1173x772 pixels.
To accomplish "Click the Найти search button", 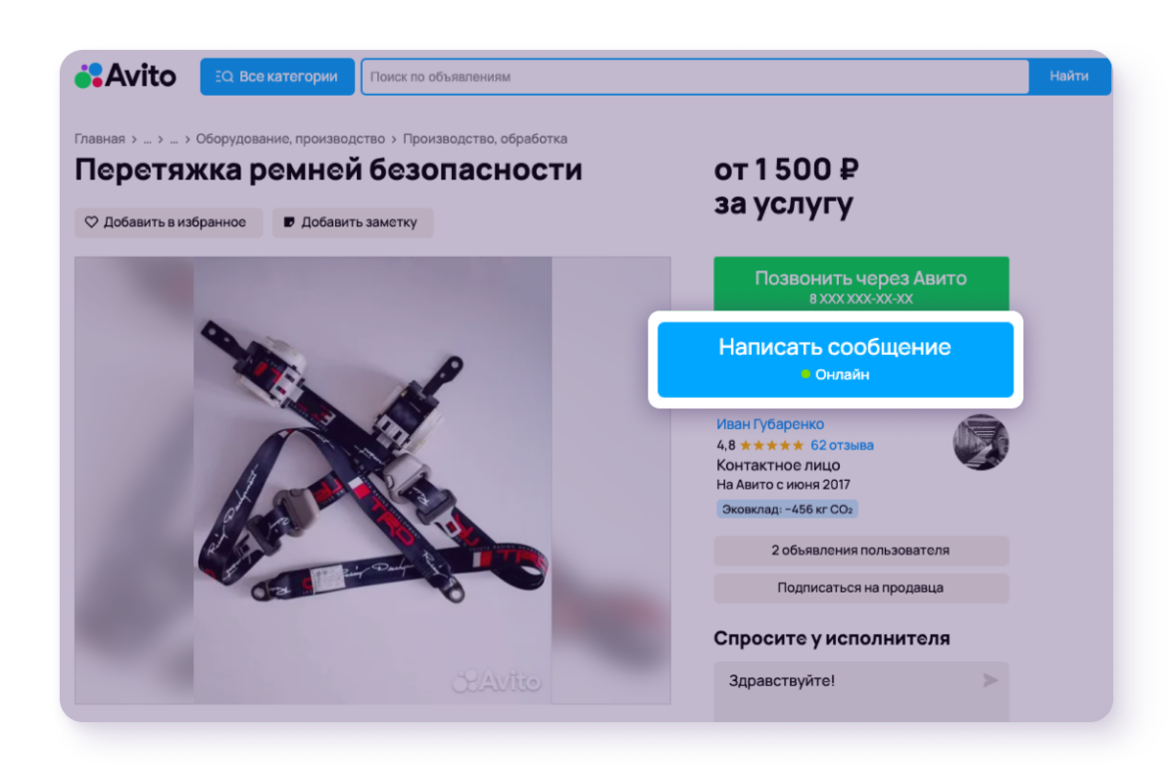I will [x=1068, y=76].
